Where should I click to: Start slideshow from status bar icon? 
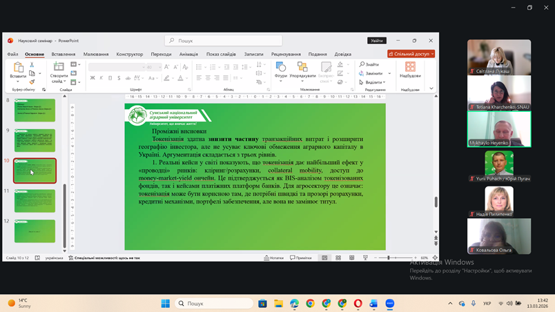365,257
